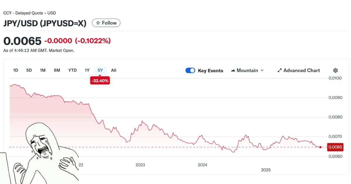
Task: Click the red dot at chart end
Action: click(321, 147)
